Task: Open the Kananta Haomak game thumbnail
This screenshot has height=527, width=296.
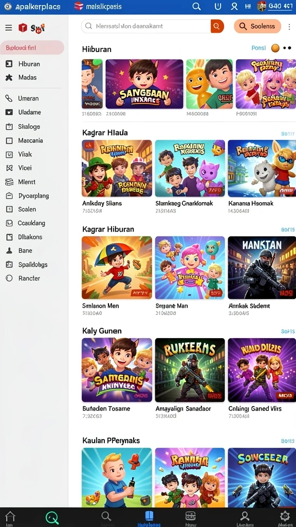Action: coord(262,168)
